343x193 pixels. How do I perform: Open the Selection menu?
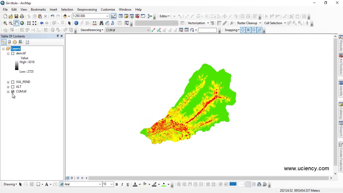click(x=67, y=9)
